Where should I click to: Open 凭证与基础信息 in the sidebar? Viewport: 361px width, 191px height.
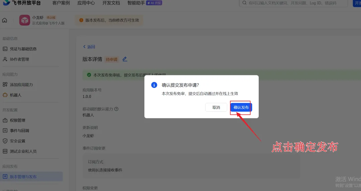(23, 49)
